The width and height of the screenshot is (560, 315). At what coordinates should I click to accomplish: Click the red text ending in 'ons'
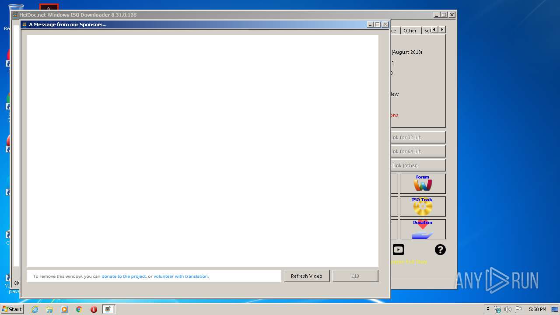[x=394, y=115]
